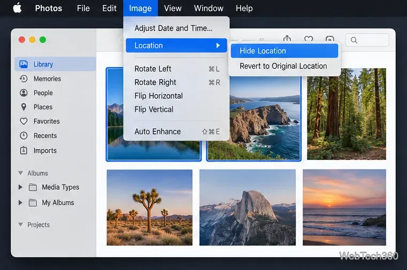The image size is (407, 270).
Task: Click the green full-screen button
Action: tap(43, 40)
